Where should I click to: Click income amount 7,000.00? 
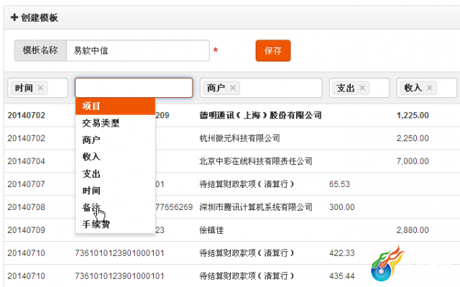click(x=413, y=161)
